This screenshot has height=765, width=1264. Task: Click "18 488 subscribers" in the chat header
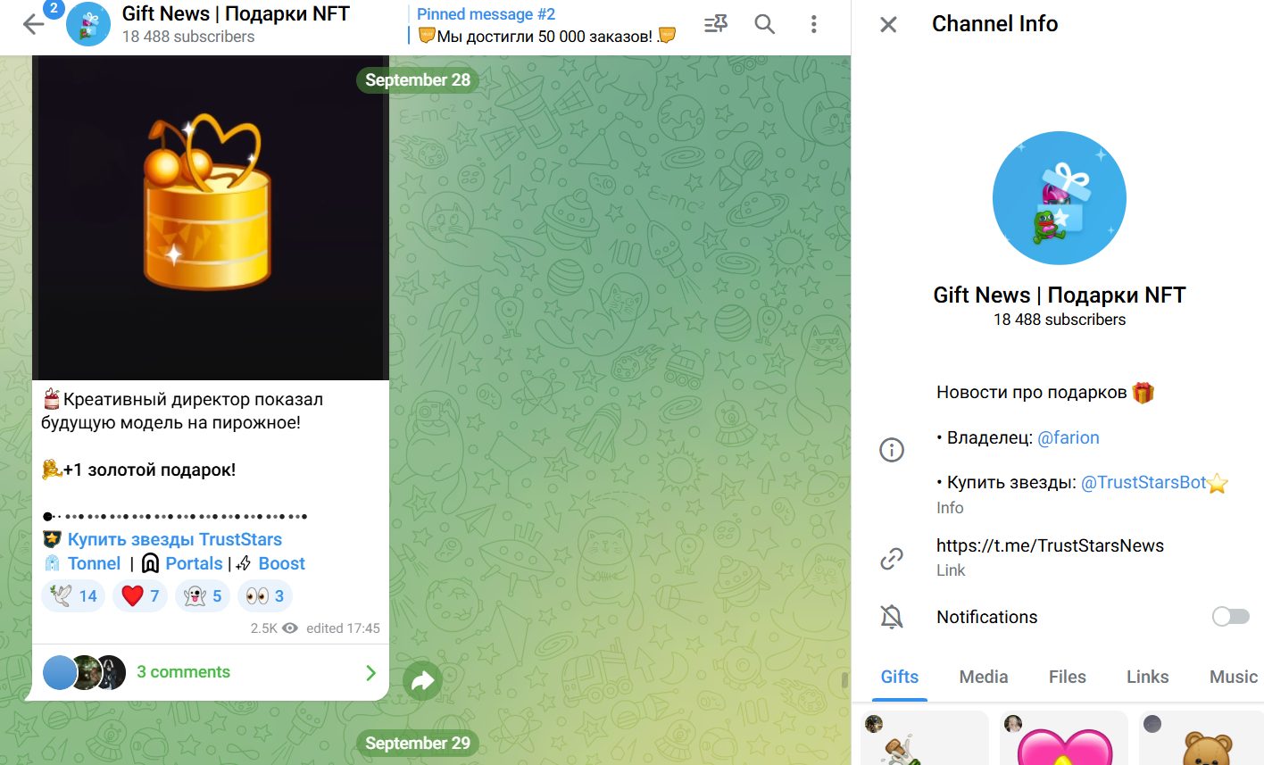pos(188,37)
